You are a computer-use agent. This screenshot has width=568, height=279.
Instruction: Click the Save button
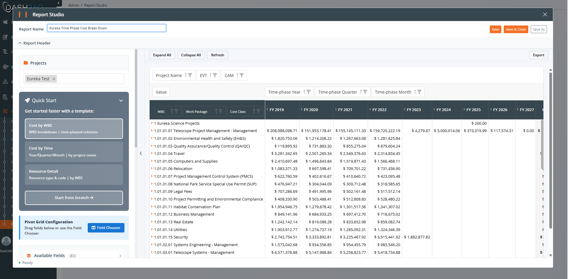pyautogui.click(x=495, y=29)
